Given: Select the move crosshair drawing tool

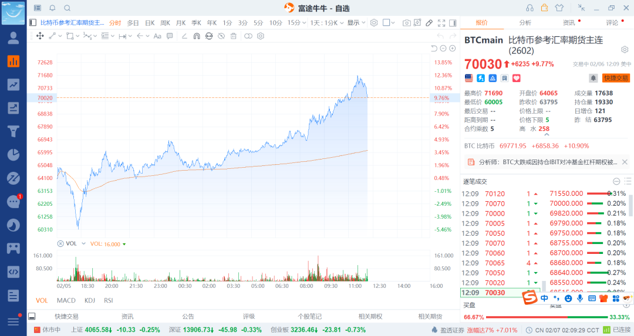Looking at the screenshot, I should coord(40,36).
